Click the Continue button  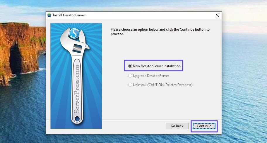click(204, 126)
